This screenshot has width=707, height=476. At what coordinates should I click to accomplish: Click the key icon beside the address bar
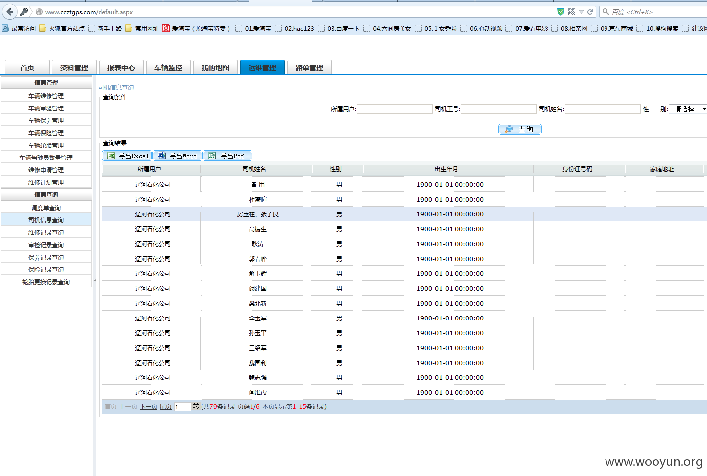[24, 12]
